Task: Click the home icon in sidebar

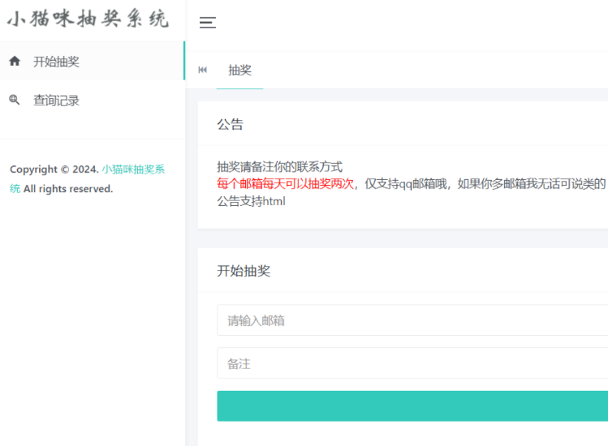Action: point(15,62)
